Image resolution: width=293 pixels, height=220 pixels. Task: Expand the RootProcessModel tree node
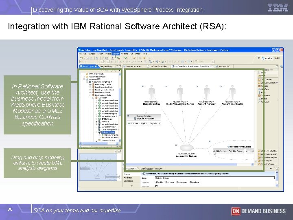point(90,92)
